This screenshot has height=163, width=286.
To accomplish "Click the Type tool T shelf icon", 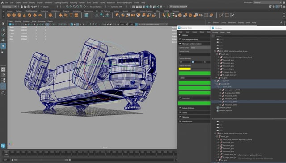I will [x=71, y=16].
